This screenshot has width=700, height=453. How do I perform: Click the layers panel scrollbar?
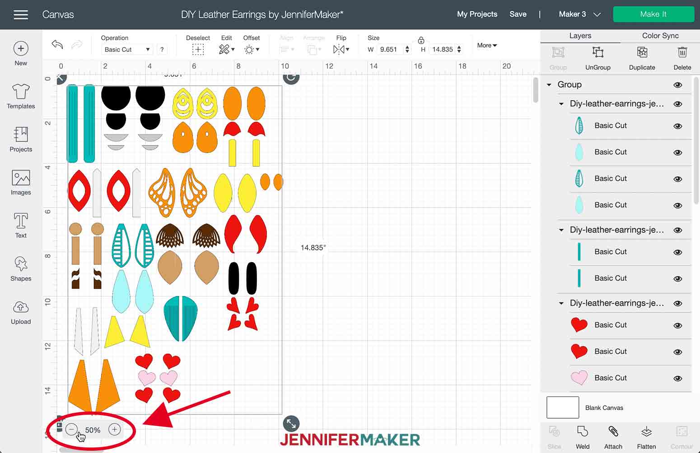pyautogui.click(x=696, y=140)
